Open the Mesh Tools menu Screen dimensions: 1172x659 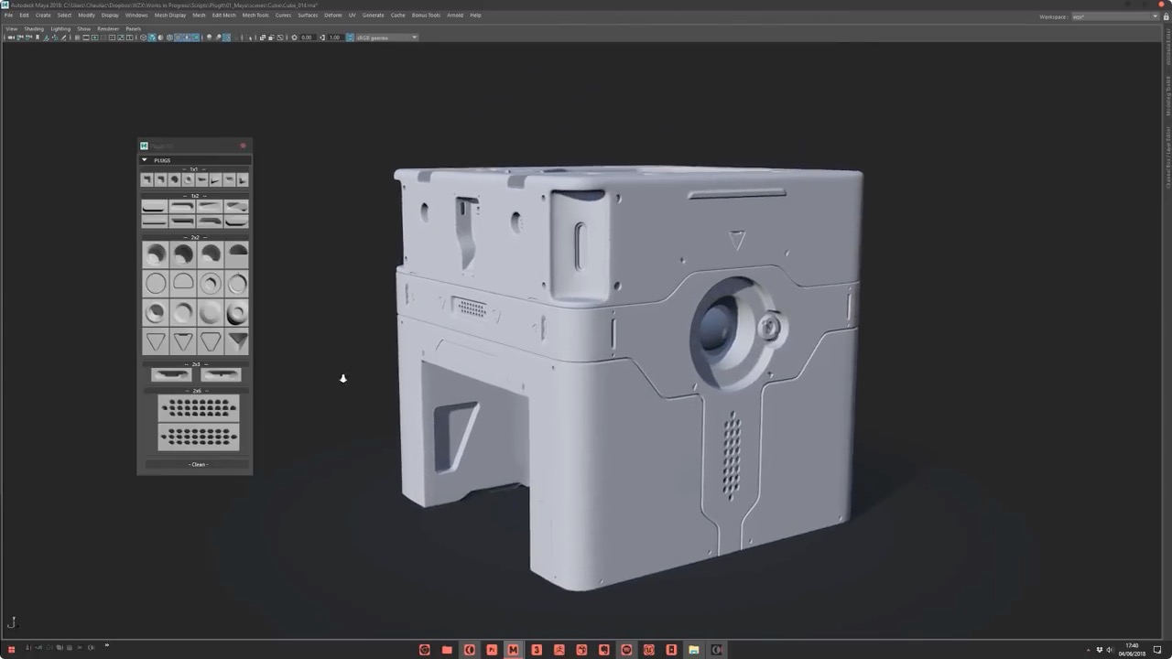click(x=255, y=15)
